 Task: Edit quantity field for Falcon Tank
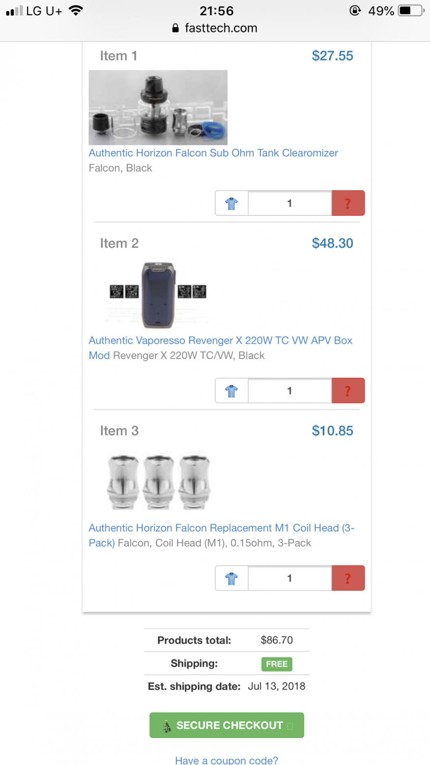(x=289, y=203)
